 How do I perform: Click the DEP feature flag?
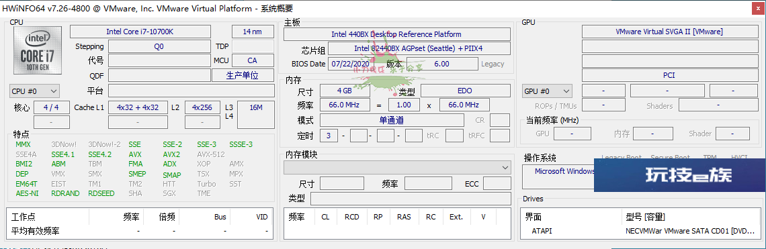[22, 174]
